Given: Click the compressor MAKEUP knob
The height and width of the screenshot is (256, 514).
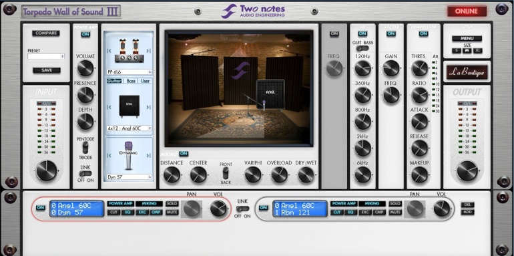Looking at the screenshot, I should click(420, 174).
